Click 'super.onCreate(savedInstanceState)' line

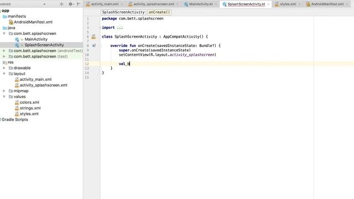coord(155,50)
